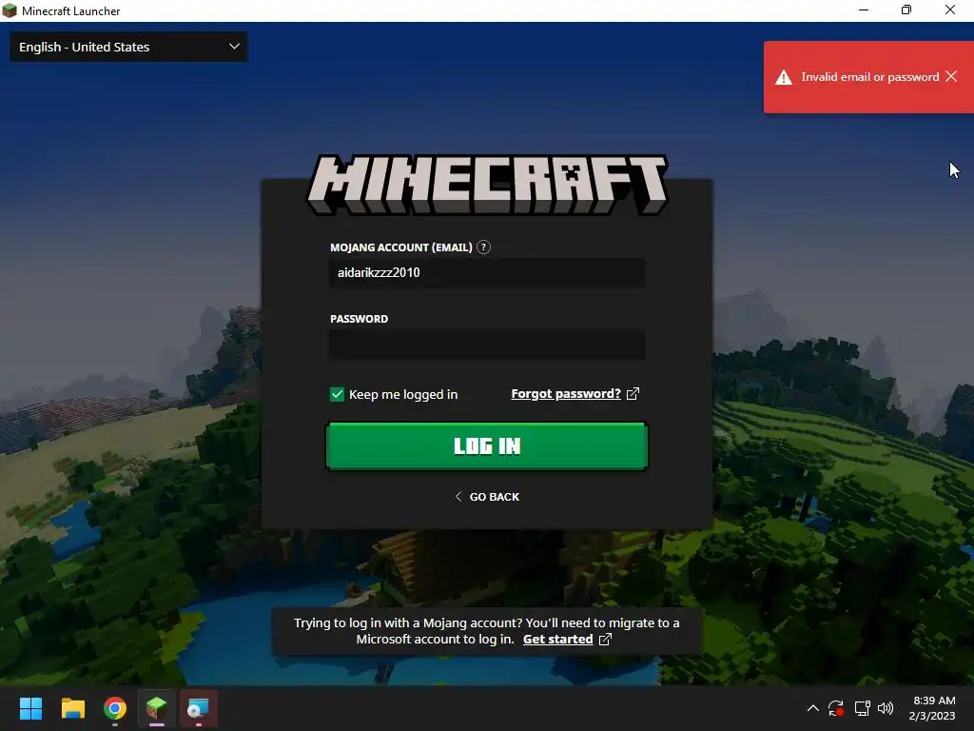
Task: Click the warning triangle icon in error banner
Action: (x=784, y=77)
